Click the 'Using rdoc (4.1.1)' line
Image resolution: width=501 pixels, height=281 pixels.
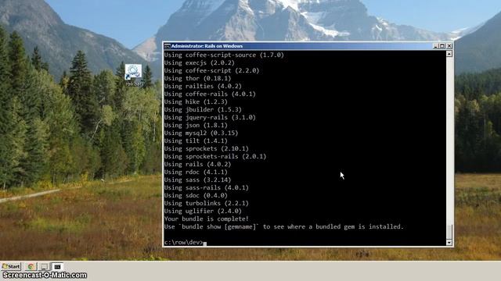[196, 172]
